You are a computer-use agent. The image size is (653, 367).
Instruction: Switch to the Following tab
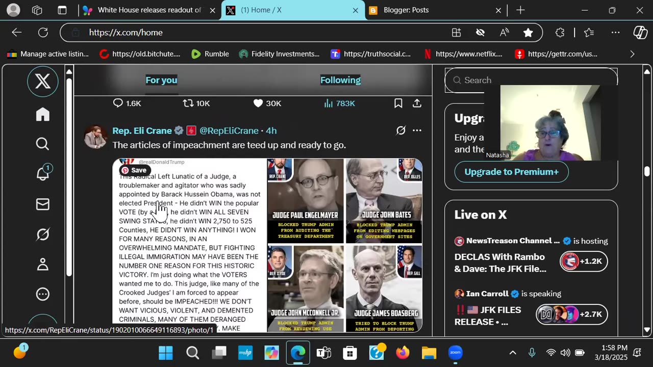340,80
